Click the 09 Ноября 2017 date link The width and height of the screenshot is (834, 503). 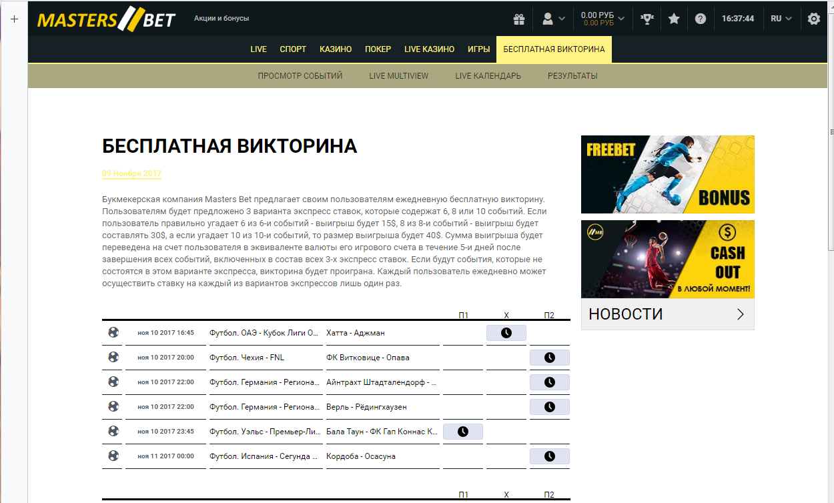(131, 173)
